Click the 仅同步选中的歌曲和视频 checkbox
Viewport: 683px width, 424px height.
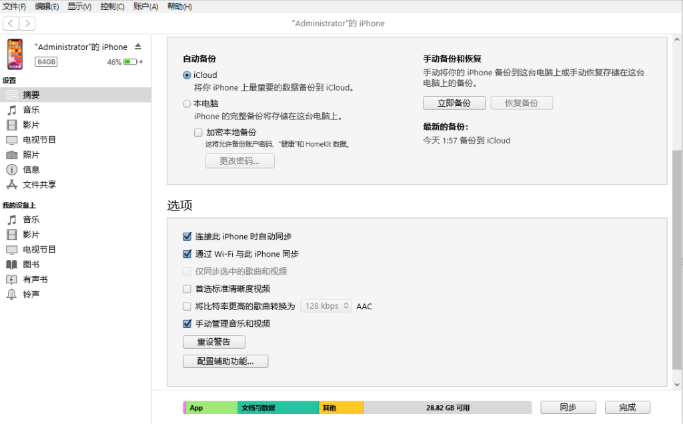187,271
